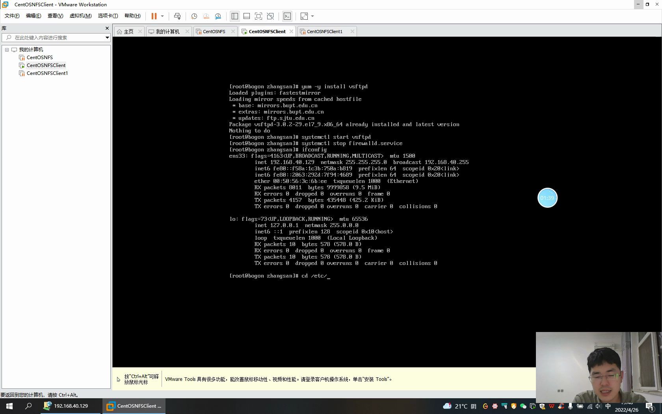Image resolution: width=662 pixels, height=414 pixels.
Task: Open the power options dropdown arrow
Action: pyautogui.click(x=162, y=16)
